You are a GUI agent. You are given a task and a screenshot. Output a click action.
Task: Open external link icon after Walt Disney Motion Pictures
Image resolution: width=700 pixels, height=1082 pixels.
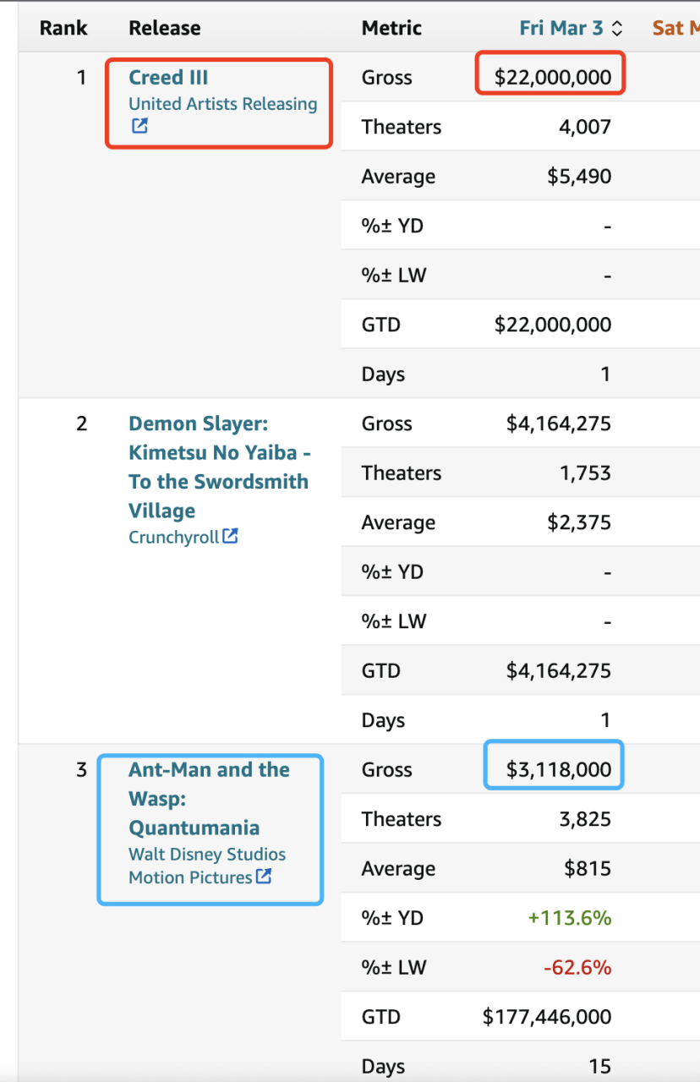tap(264, 877)
